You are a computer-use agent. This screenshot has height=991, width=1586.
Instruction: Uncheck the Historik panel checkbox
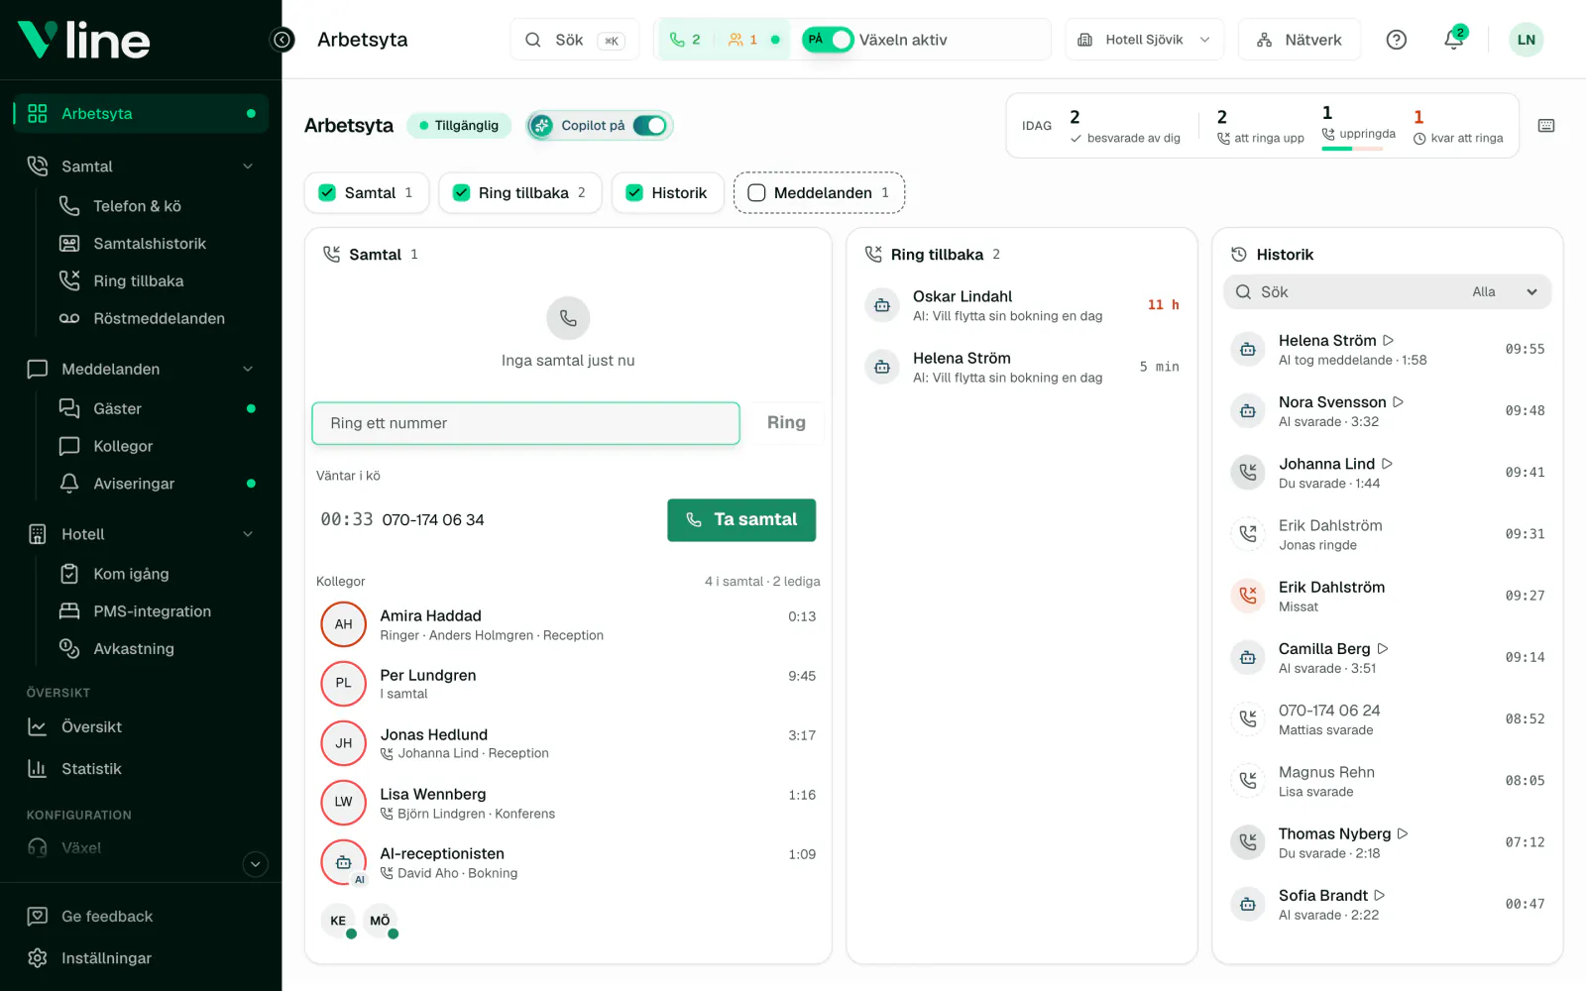pos(634,193)
